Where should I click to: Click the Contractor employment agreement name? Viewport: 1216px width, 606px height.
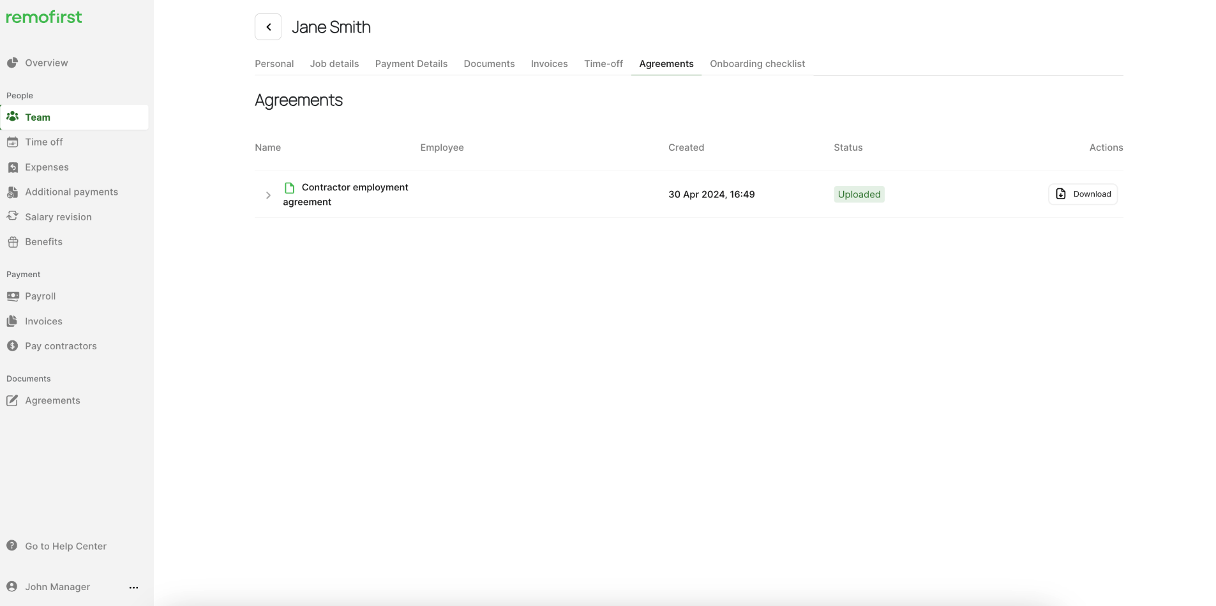pyautogui.click(x=346, y=195)
